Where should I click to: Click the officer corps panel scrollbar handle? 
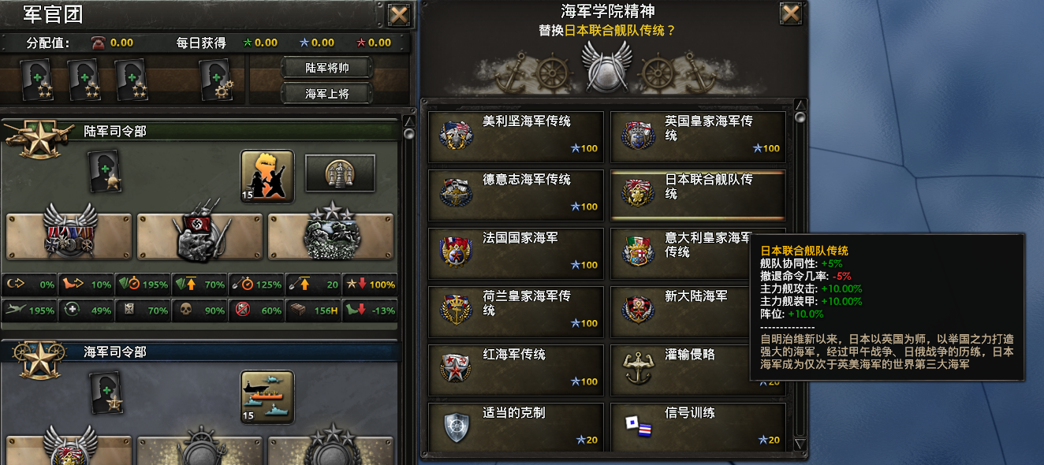(x=408, y=134)
